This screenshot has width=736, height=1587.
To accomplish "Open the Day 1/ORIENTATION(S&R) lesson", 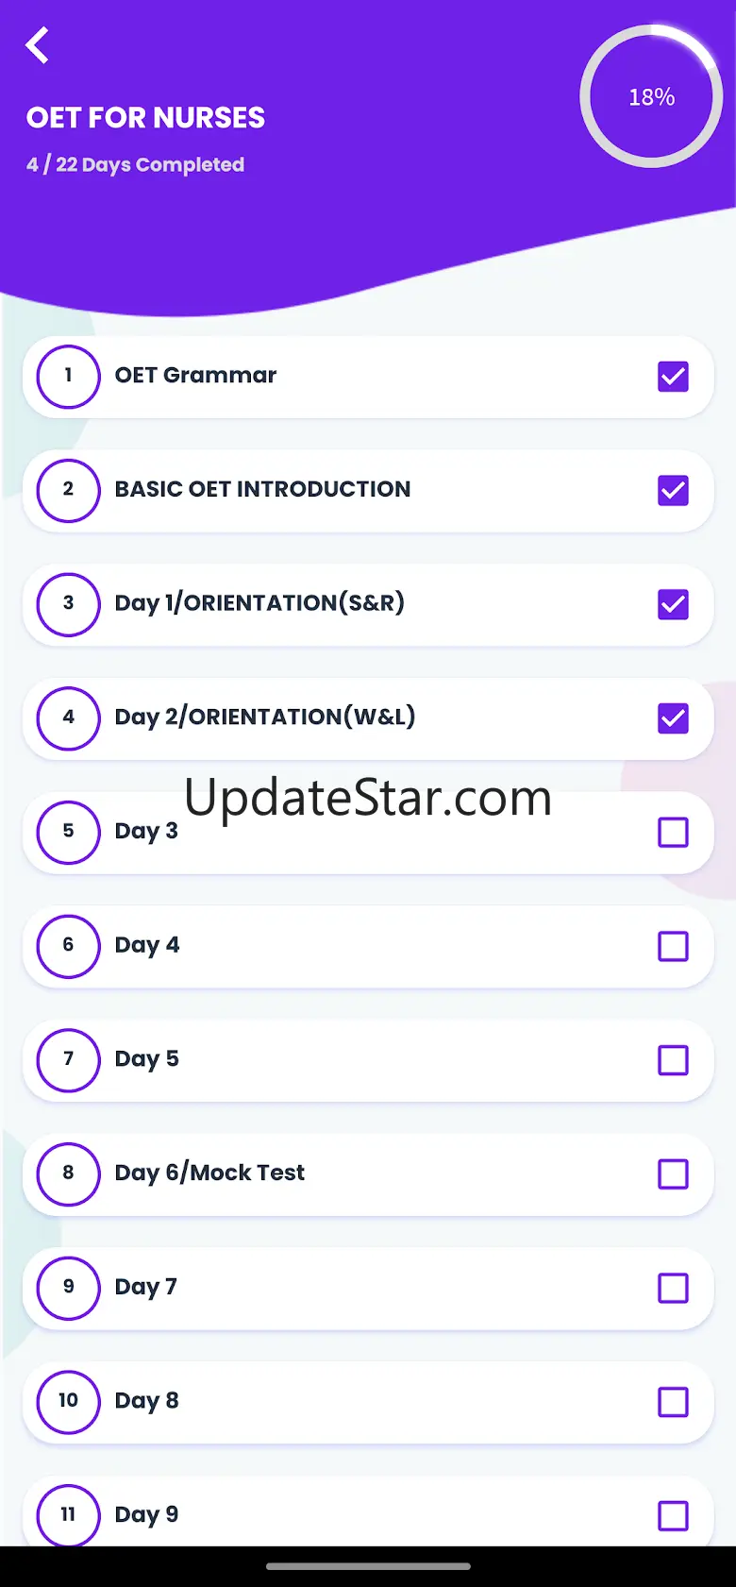I will (x=259, y=603).
